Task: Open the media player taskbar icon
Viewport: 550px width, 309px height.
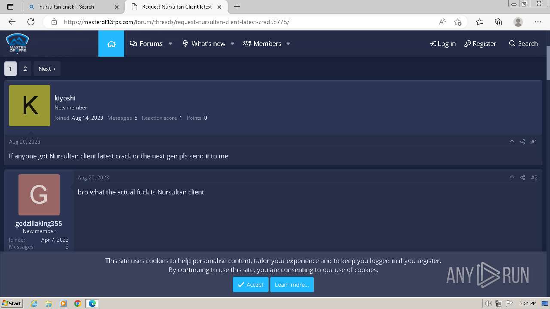Action: [63, 303]
